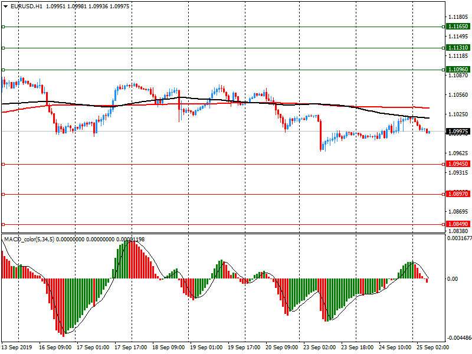Viewport: 472px width, 354px height.
Task: Click the 19 Sep 01:00 time label
Action: (206, 347)
